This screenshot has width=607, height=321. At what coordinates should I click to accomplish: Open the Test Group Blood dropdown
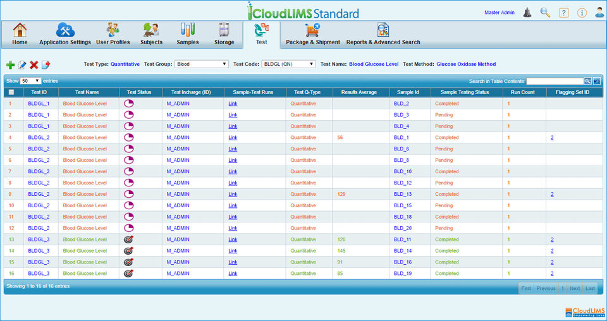coord(201,64)
